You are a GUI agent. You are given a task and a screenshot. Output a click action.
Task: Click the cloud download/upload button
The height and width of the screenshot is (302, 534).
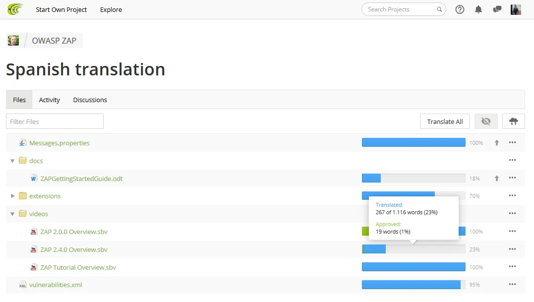[514, 121]
